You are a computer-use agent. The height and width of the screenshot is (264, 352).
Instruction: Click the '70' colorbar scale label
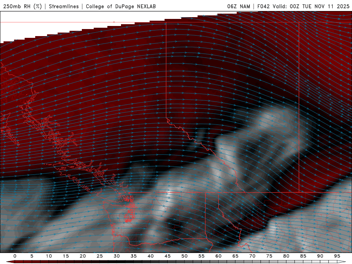click(x=252, y=256)
